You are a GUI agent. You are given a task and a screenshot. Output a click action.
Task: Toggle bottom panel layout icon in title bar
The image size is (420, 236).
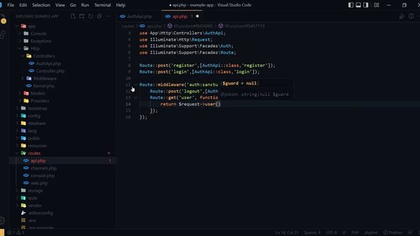[x=358, y=5]
